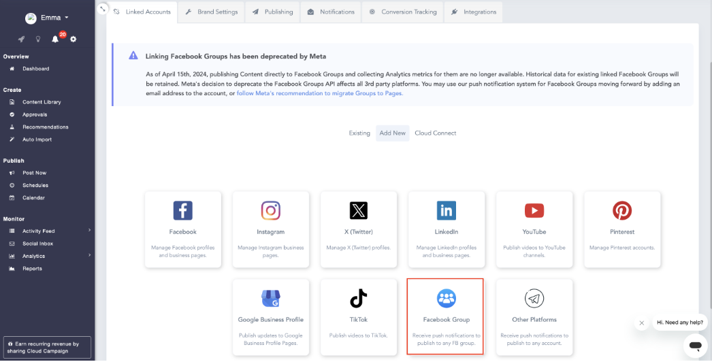The width and height of the screenshot is (712, 362).
Task: Switch to the Existing accounts view
Action: [x=359, y=133]
